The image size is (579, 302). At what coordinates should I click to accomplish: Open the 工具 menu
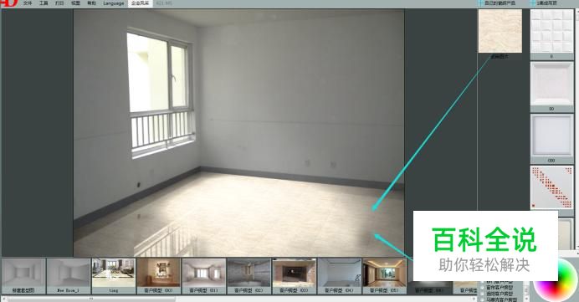coord(44,3)
